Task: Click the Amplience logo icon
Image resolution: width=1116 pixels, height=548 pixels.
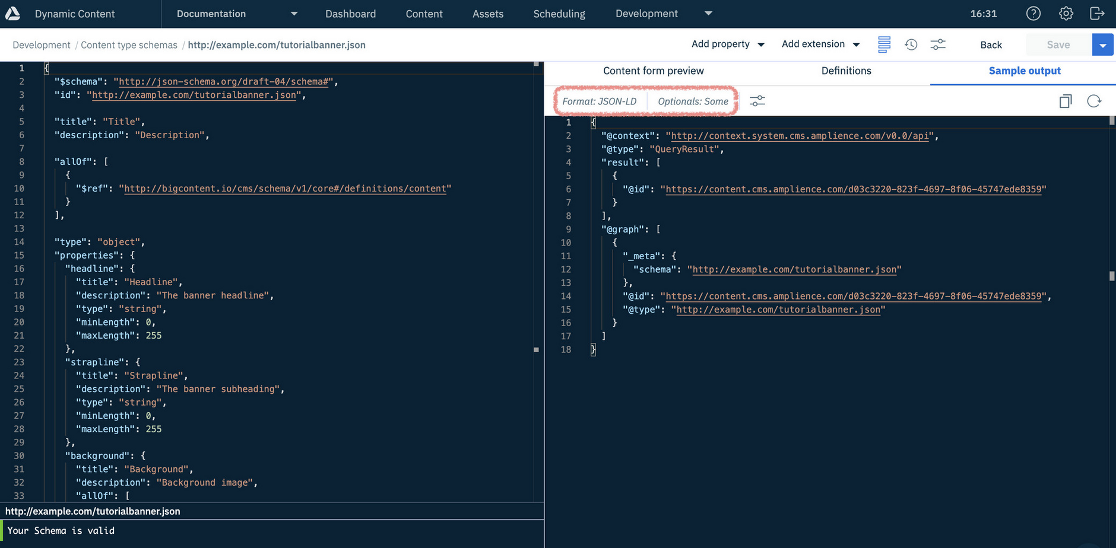Action: tap(13, 14)
